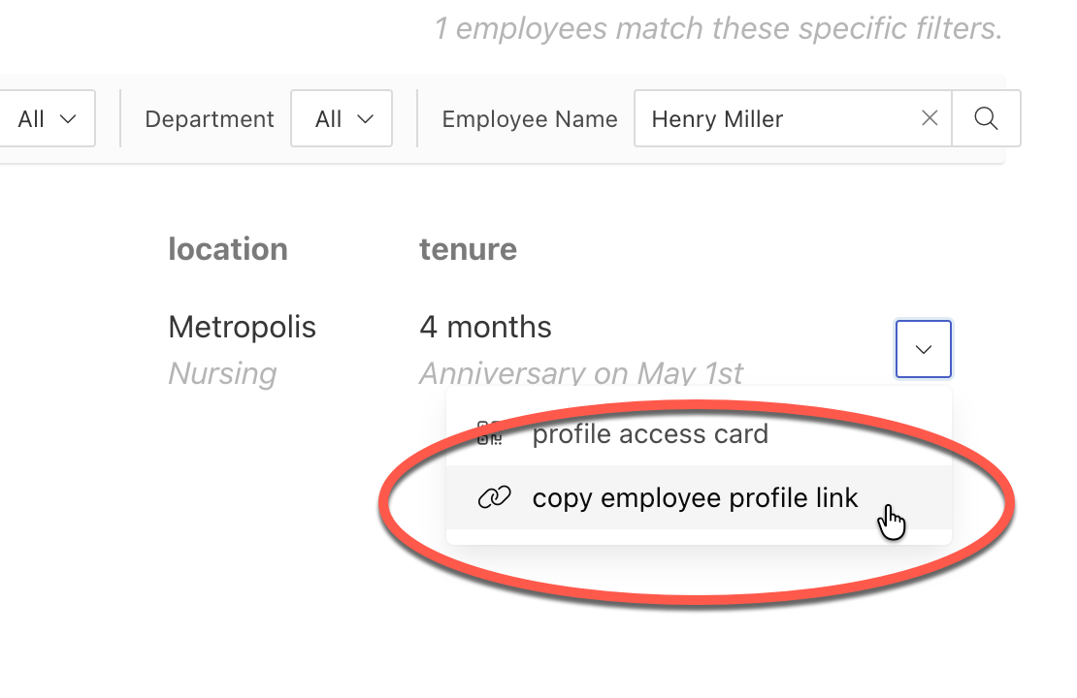Click the Nursing department subtitle
Screen dimensions: 1077x698
[222, 373]
